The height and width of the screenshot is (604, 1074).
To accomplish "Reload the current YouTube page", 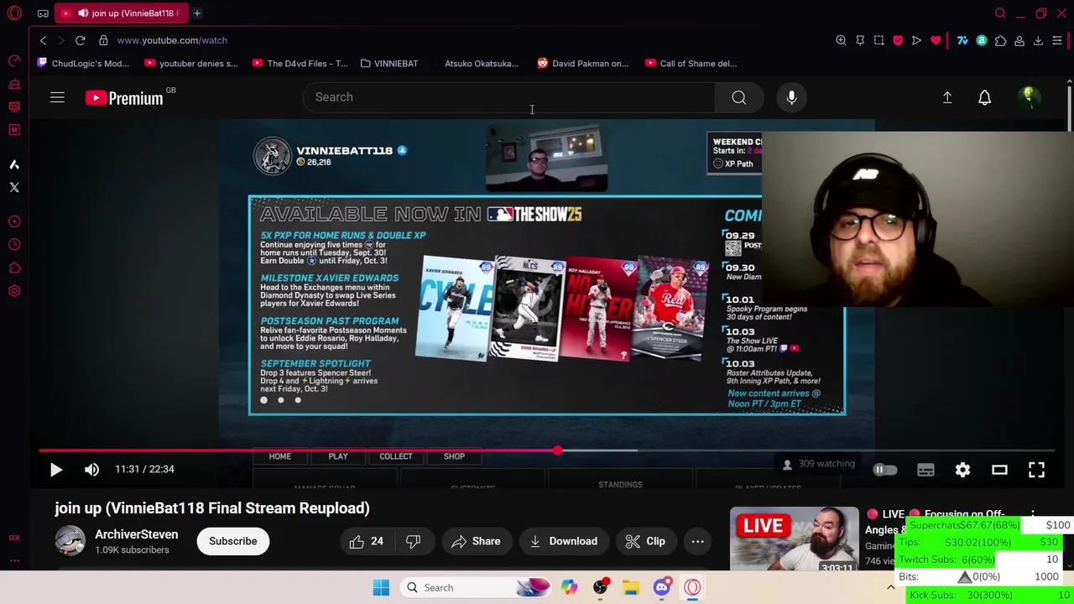I will (80, 40).
